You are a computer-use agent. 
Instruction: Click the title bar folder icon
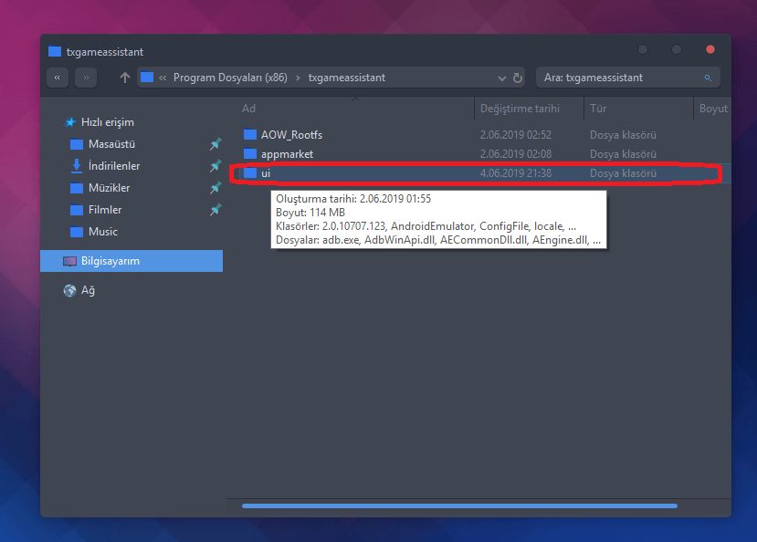tap(55, 52)
